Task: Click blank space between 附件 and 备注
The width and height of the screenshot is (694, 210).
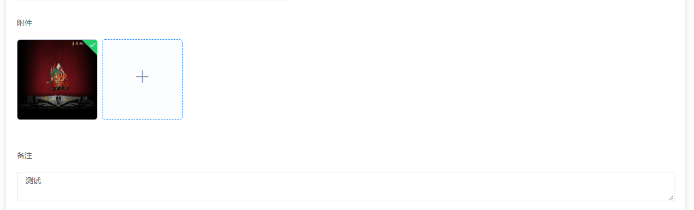Action: 346,135
